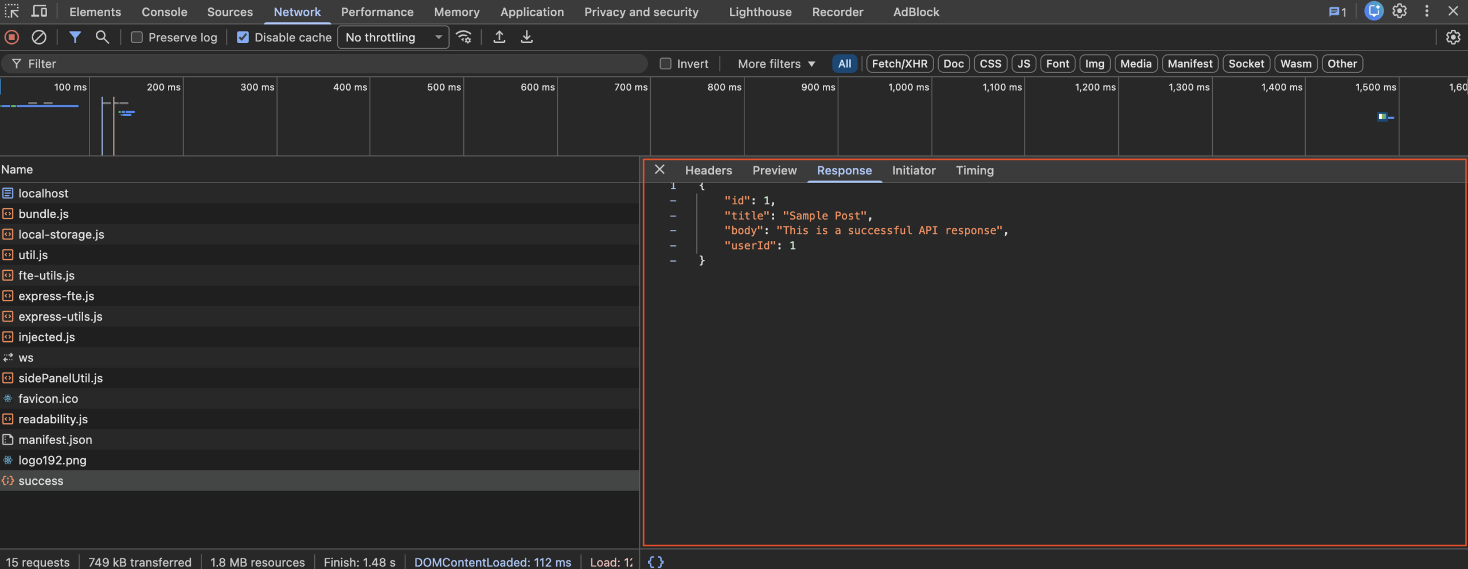The width and height of the screenshot is (1468, 569).
Task: Toggle device toolbar icon
Action: [39, 11]
